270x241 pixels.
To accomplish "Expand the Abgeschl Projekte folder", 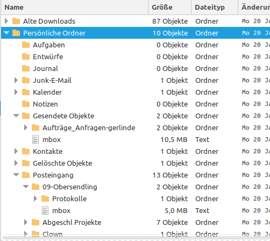I will point(26,222).
